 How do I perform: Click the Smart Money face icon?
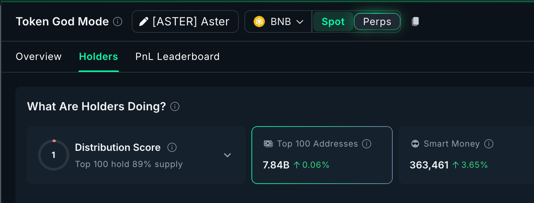click(415, 144)
